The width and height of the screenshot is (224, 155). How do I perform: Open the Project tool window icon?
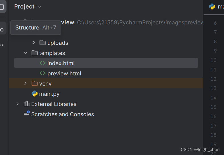click(2, 7)
